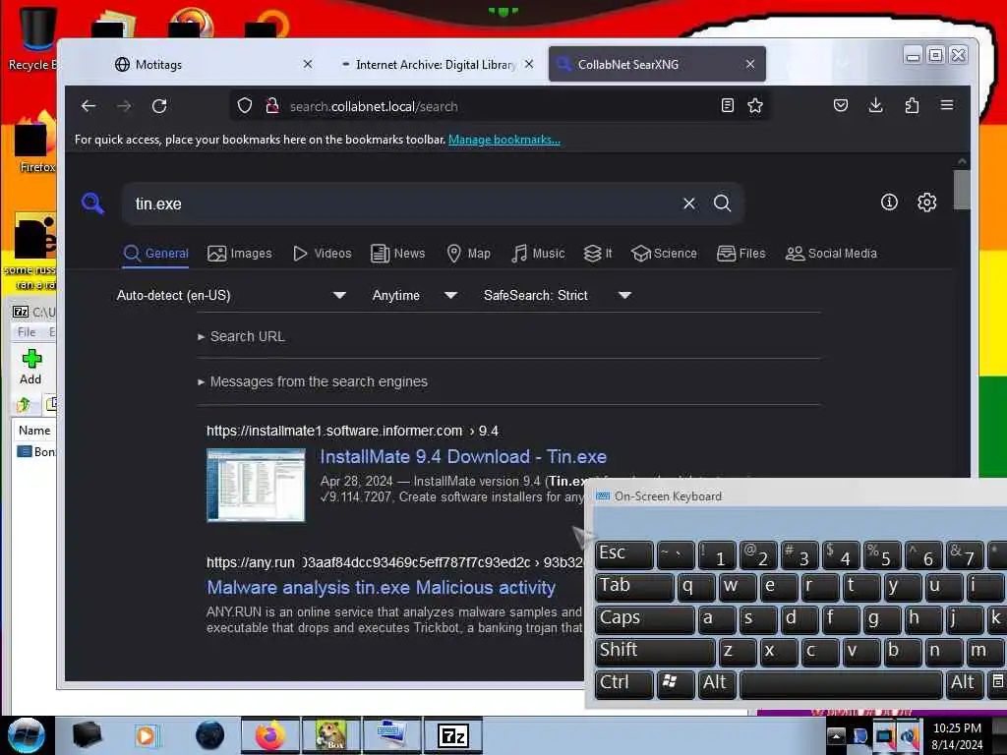The width and height of the screenshot is (1007, 755).
Task: Click the page vertical scrollbar thumb
Action: point(962,190)
